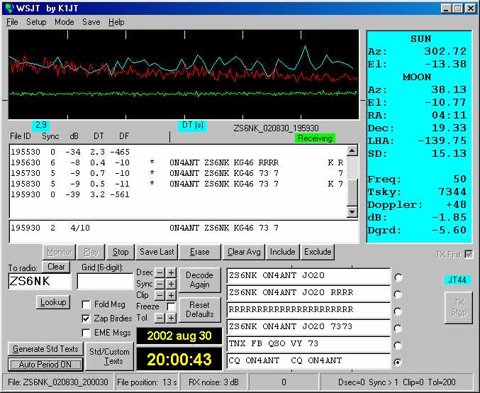Image resolution: width=480 pixels, height=393 pixels.
Task: Click the Lookup button
Action: tap(53, 302)
